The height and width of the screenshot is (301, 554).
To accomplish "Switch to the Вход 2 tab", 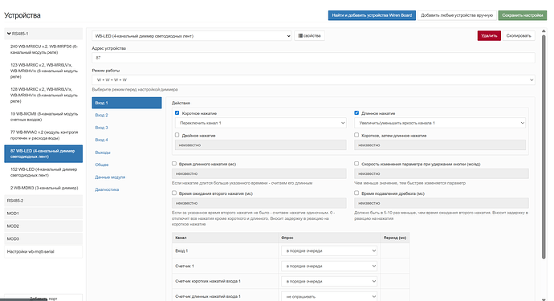I will pyautogui.click(x=101, y=115).
